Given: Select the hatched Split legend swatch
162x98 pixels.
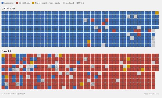Looking at the screenshot, I should tap(78, 3).
